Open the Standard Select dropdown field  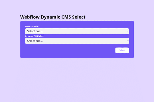pyautogui.click(x=77, y=31)
